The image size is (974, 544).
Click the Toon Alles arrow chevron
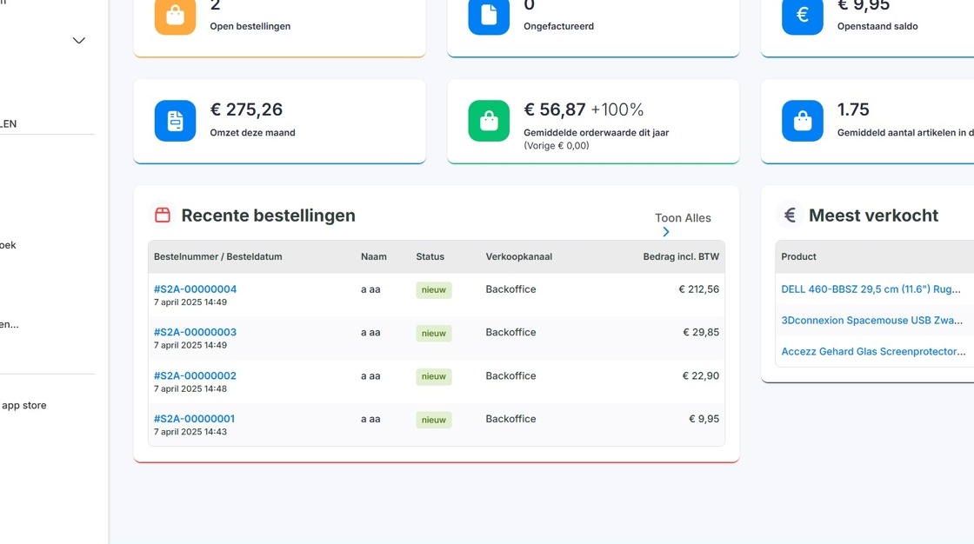click(x=666, y=232)
